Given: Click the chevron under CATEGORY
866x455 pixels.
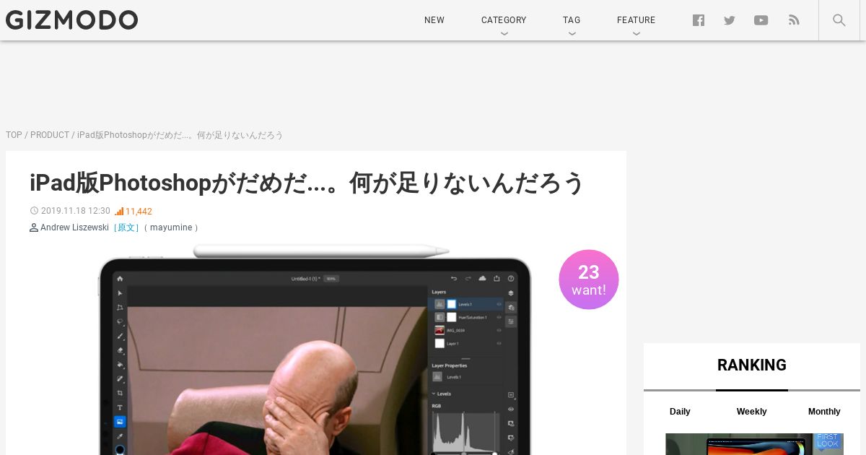Looking at the screenshot, I should click(504, 33).
